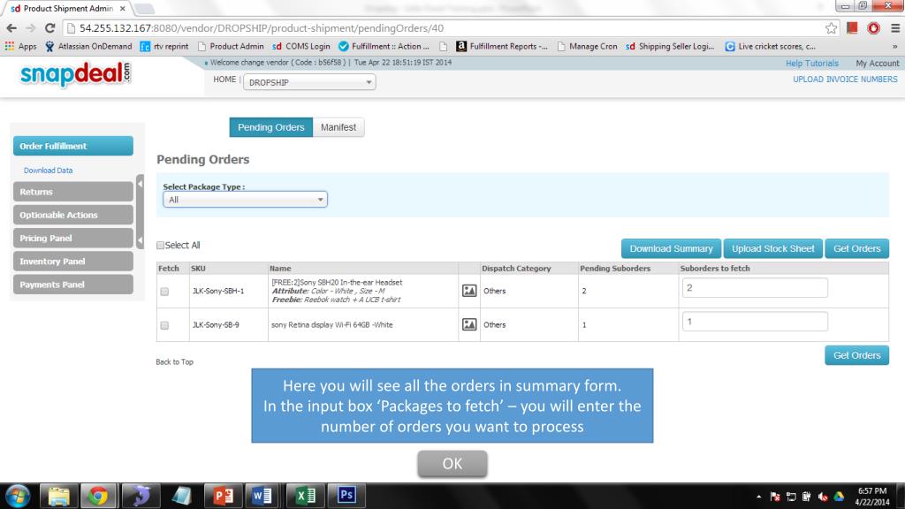Open the Atlassian OnDemand bookmark

(x=88, y=46)
